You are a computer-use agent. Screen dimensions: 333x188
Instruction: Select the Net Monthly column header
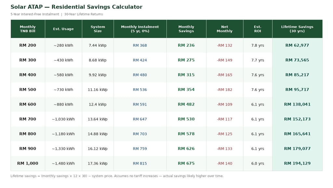coord(224,29)
